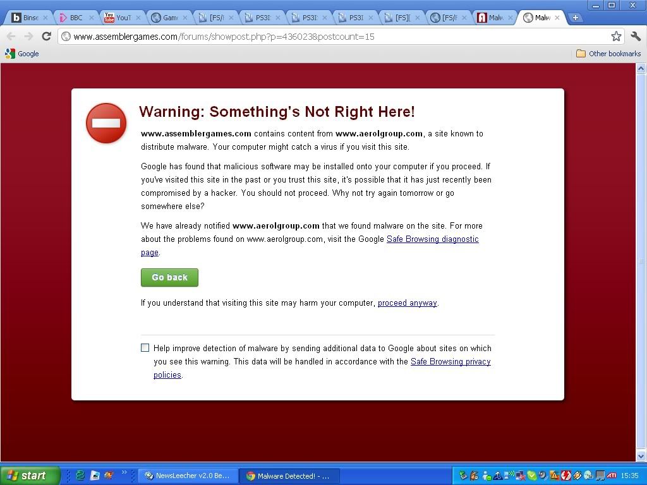Close the Binsearch tab
The image size is (647, 485).
45,18
